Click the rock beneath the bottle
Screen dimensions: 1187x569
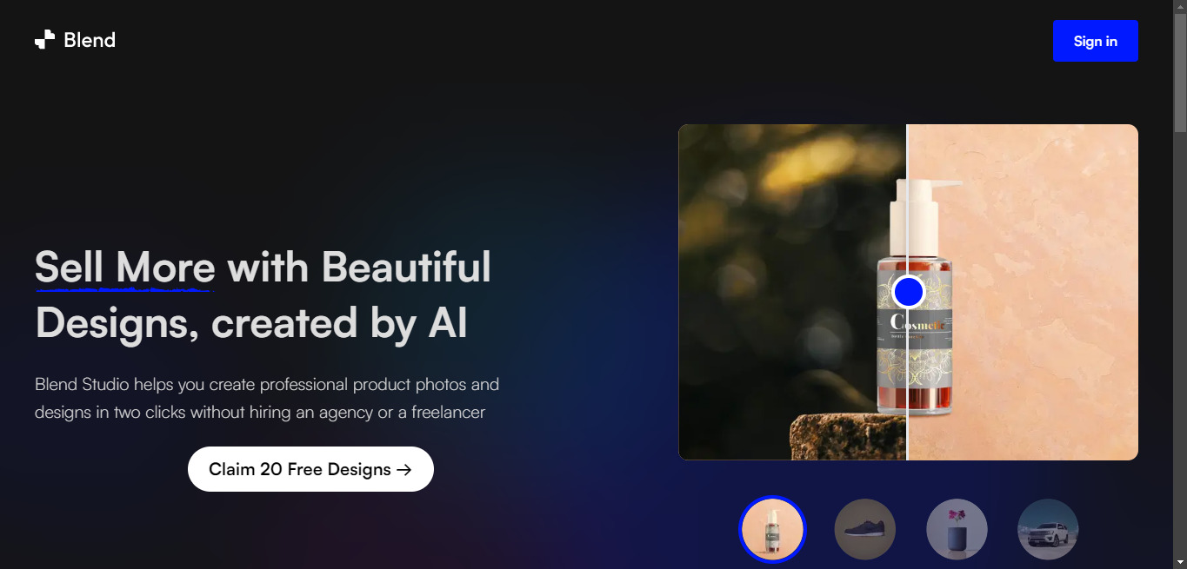tap(848, 437)
